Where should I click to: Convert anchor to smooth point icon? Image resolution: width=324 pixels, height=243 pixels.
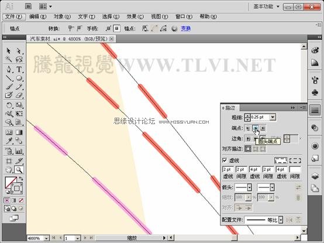(79, 28)
